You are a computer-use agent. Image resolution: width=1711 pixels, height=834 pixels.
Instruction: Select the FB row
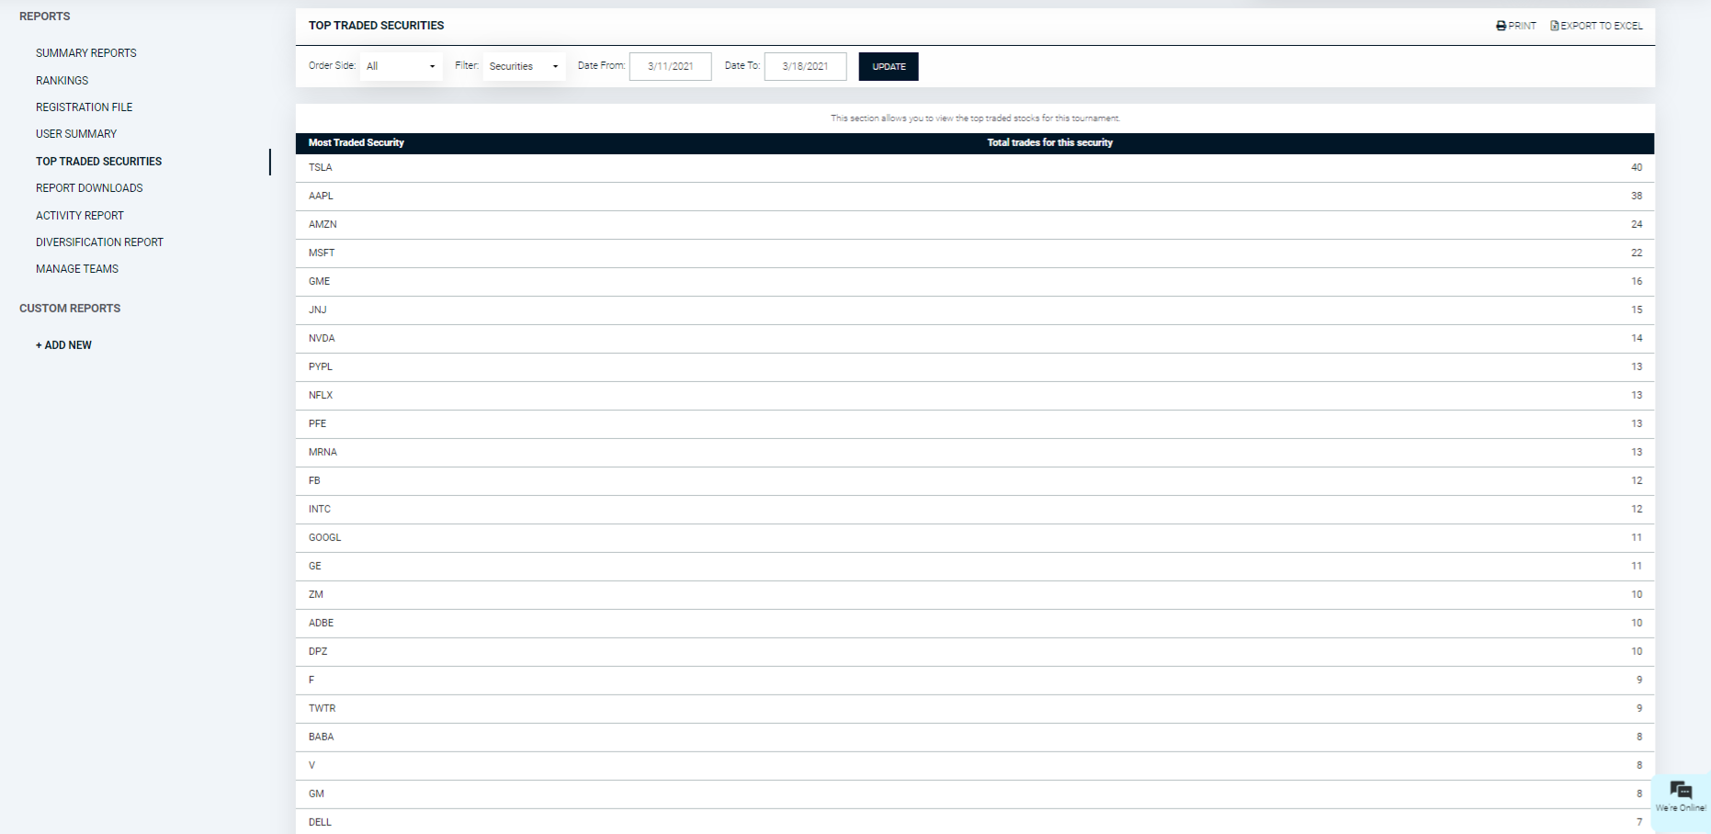975,480
